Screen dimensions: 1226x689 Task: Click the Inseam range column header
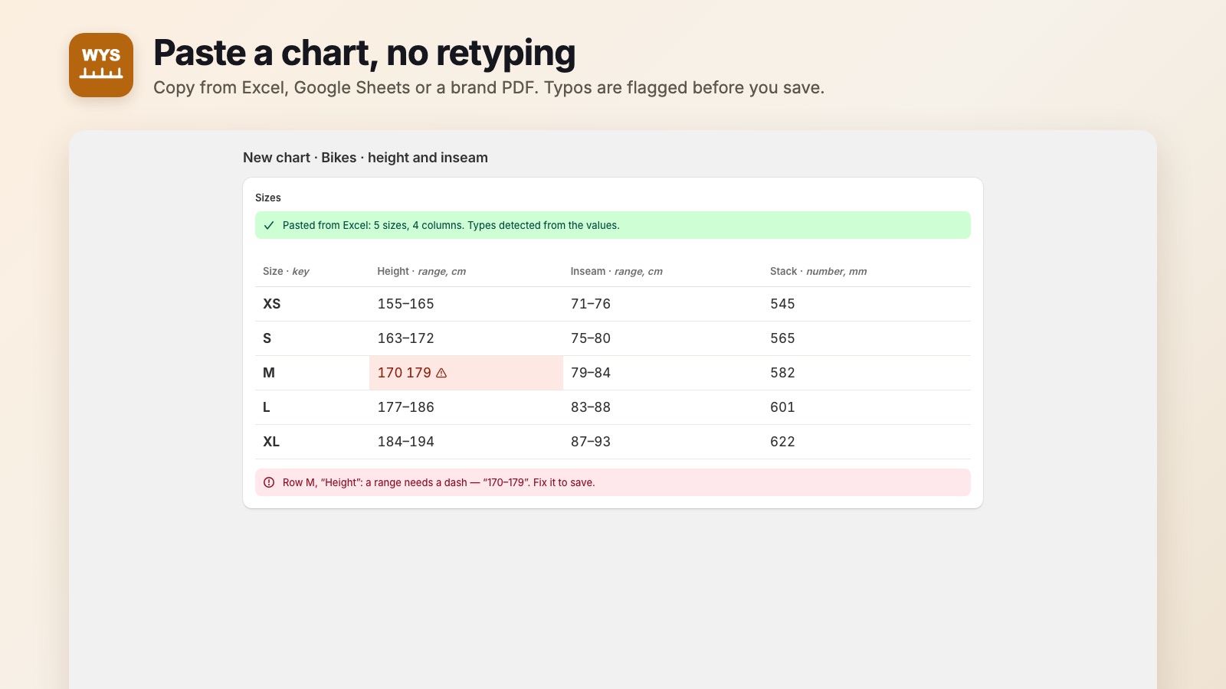pos(617,271)
